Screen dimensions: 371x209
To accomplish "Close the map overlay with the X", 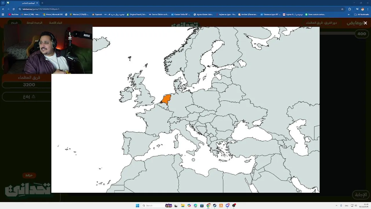I will 365,23.
